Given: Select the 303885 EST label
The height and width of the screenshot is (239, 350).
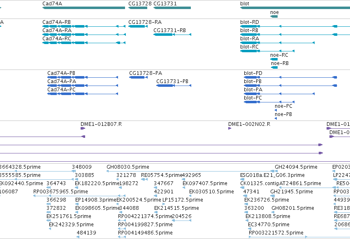Looking at the screenshot, I should coord(84,175).
